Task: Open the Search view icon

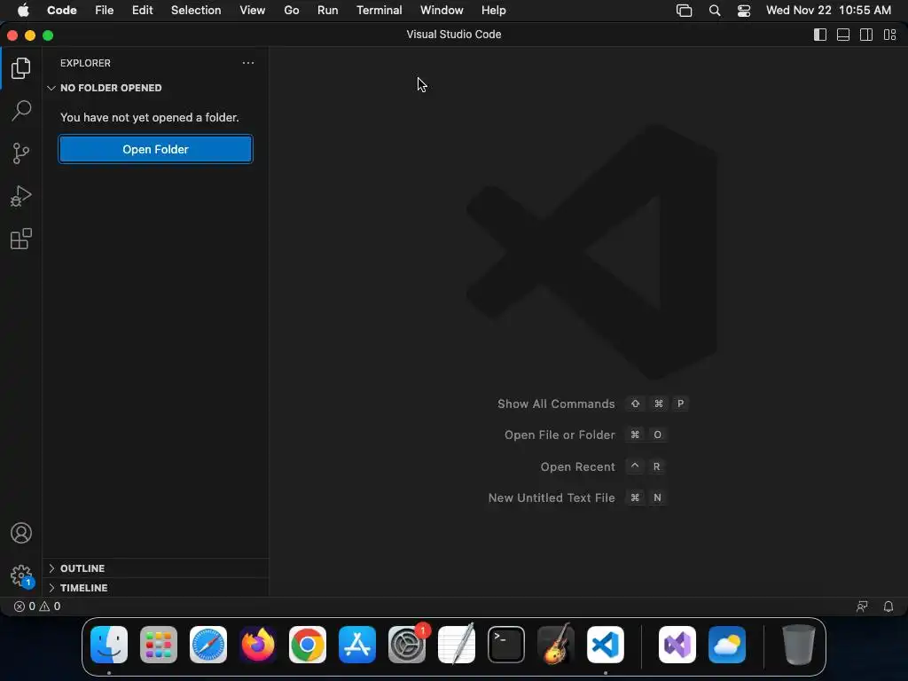Action: (21, 110)
